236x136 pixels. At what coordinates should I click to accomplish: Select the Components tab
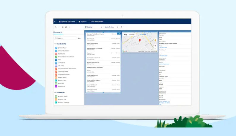coord(58,32)
